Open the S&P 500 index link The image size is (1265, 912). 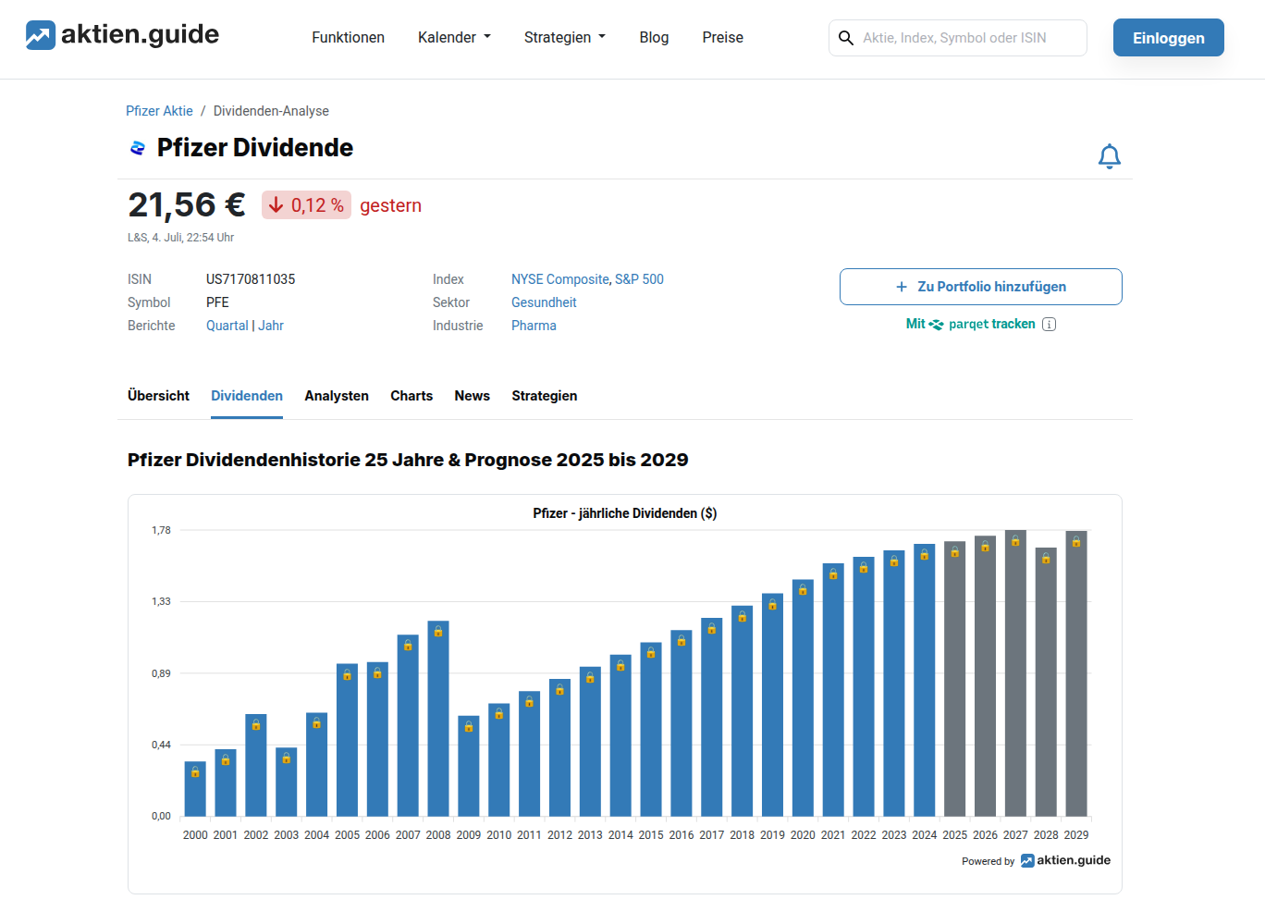click(639, 279)
